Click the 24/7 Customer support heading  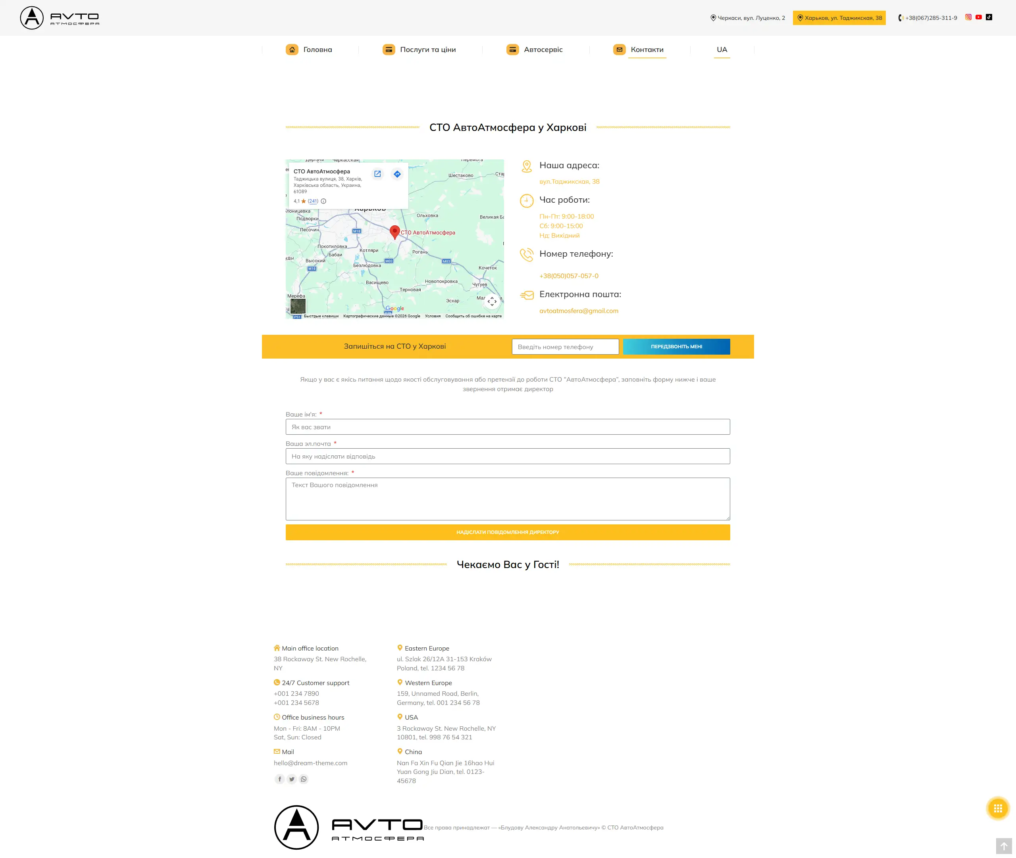click(x=315, y=683)
